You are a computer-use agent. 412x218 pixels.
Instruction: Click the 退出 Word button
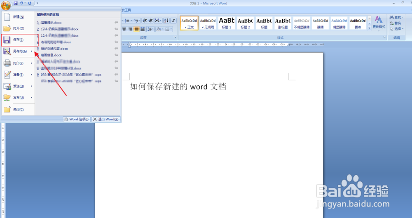coord(106,119)
